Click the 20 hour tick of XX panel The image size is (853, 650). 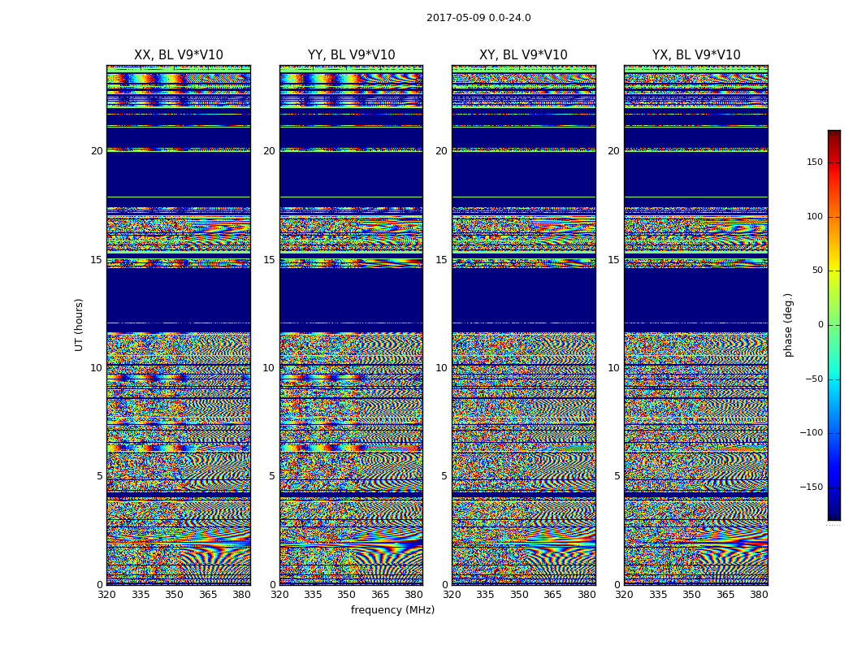(97, 151)
